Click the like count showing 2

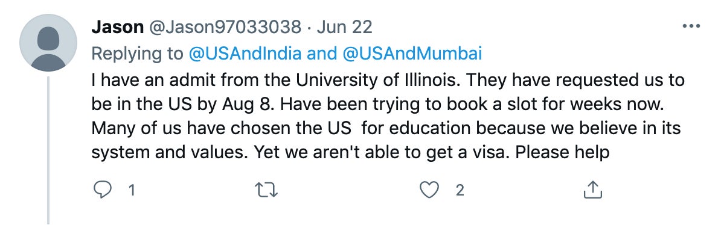460,190
